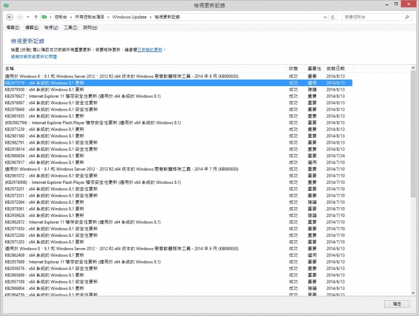
Task: Click the Forward arrow navigation button
Action: click(20, 17)
